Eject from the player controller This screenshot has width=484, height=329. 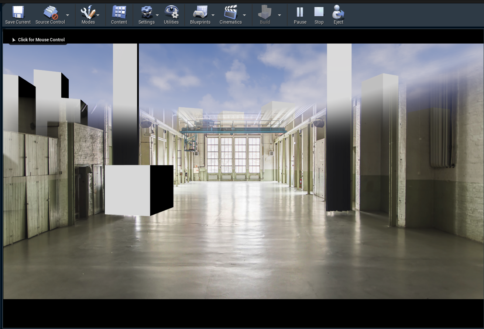(x=338, y=13)
